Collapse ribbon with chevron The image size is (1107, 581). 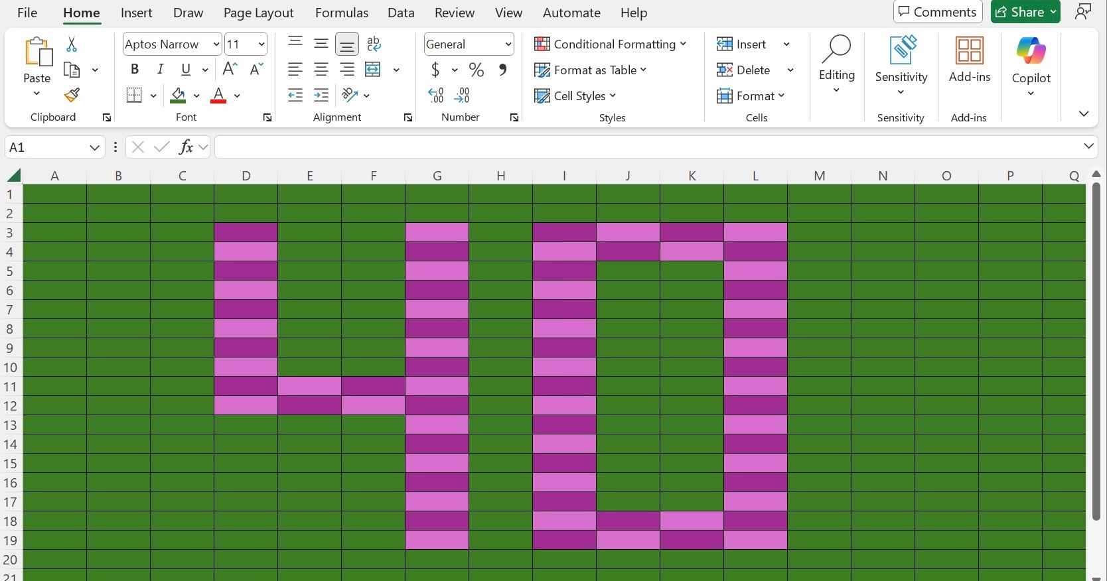pos(1084,114)
